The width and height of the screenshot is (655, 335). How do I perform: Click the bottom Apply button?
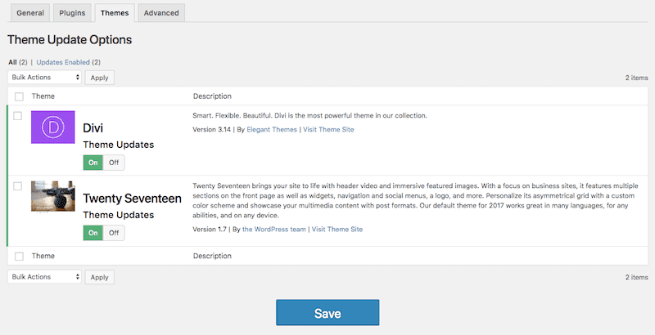[x=99, y=277]
